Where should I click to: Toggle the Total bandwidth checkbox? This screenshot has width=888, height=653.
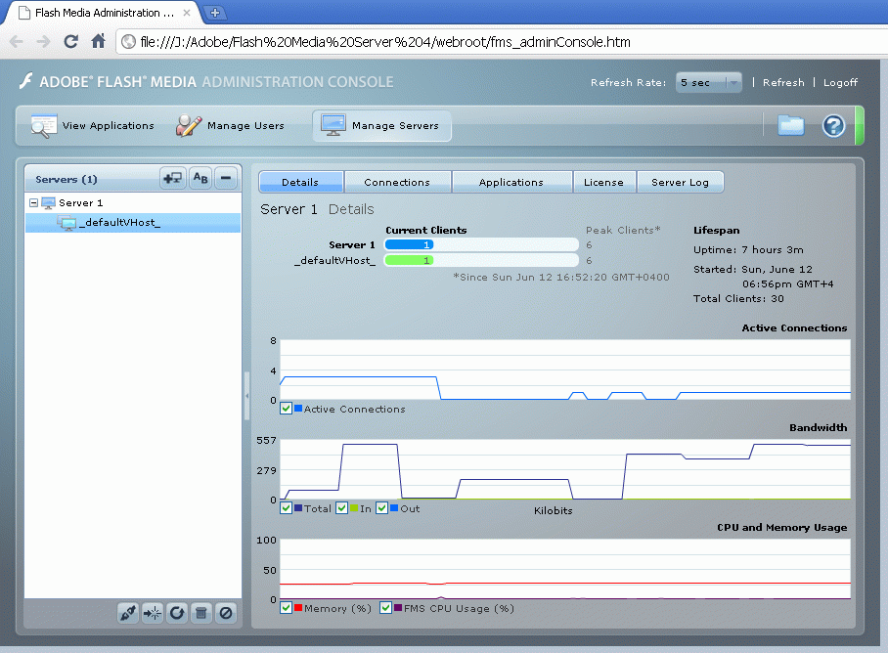[x=286, y=507]
